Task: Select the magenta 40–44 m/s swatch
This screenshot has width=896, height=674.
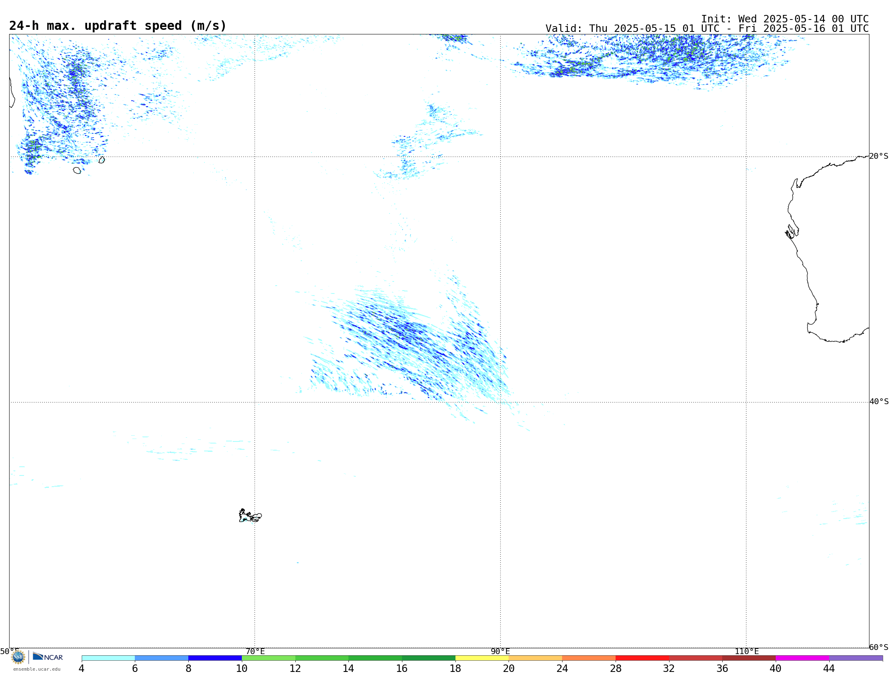Action: 802,658
